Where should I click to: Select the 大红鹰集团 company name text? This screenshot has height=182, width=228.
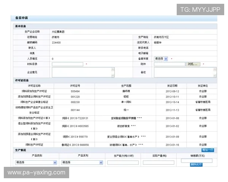pyautogui.click(x=58, y=32)
